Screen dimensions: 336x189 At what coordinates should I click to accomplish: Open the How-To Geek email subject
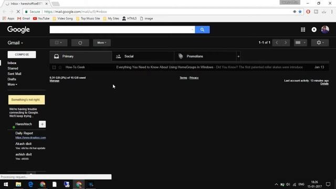coord(165,67)
